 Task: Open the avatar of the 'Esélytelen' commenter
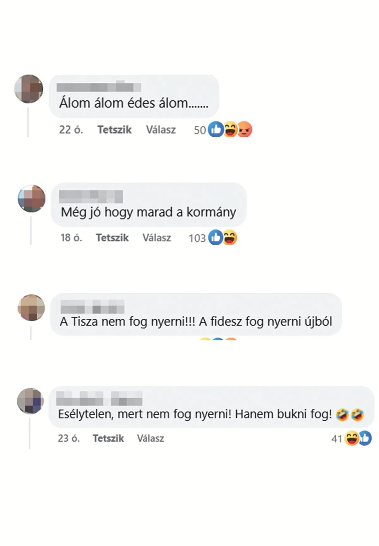[31, 401]
